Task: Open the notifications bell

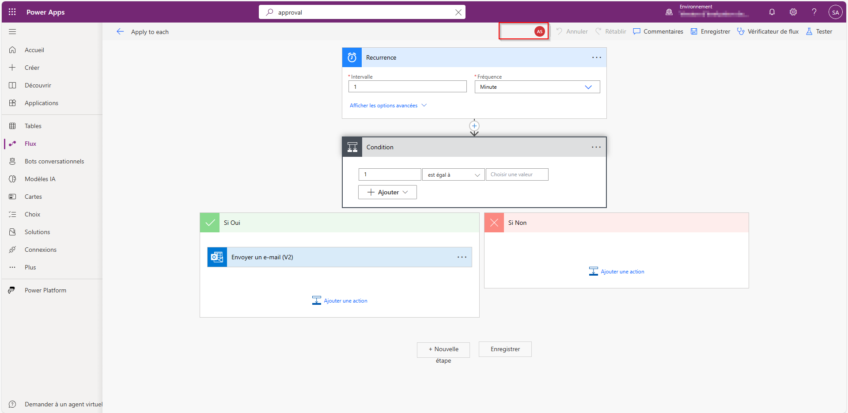Action: (x=772, y=12)
